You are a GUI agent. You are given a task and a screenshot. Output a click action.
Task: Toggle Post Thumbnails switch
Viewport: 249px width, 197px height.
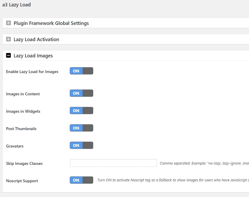pyautogui.click(x=81, y=128)
